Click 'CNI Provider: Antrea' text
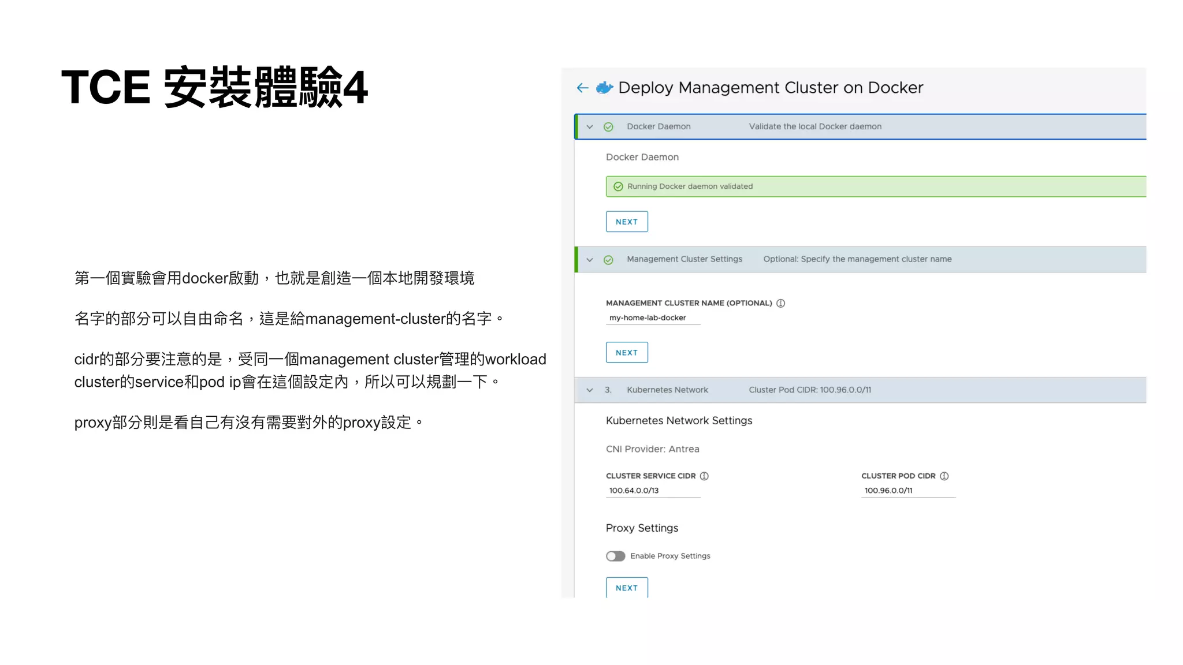This screenshot has height=665, width=1183. click(652, 449)
